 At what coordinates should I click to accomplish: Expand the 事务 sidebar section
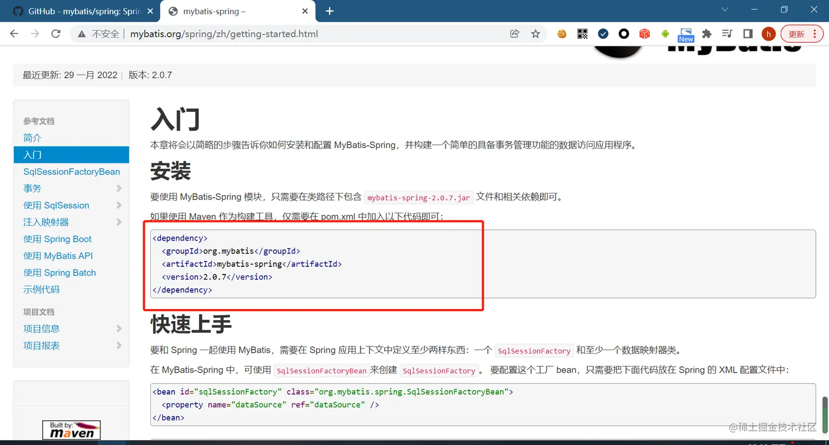119,189
